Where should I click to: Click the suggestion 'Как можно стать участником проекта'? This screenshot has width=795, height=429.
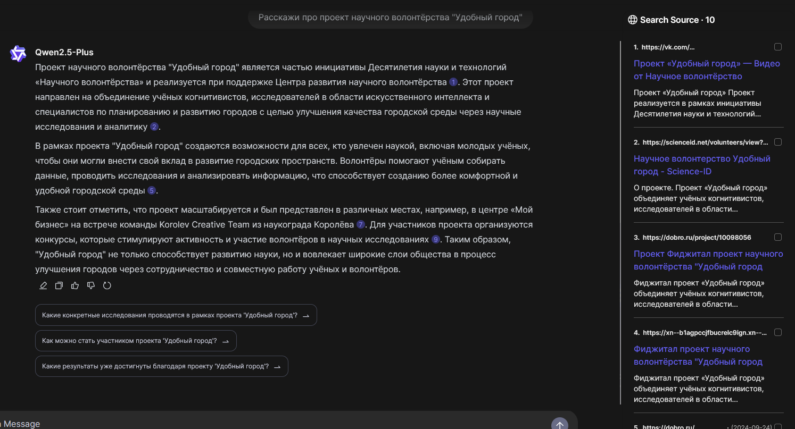point(136,341)
